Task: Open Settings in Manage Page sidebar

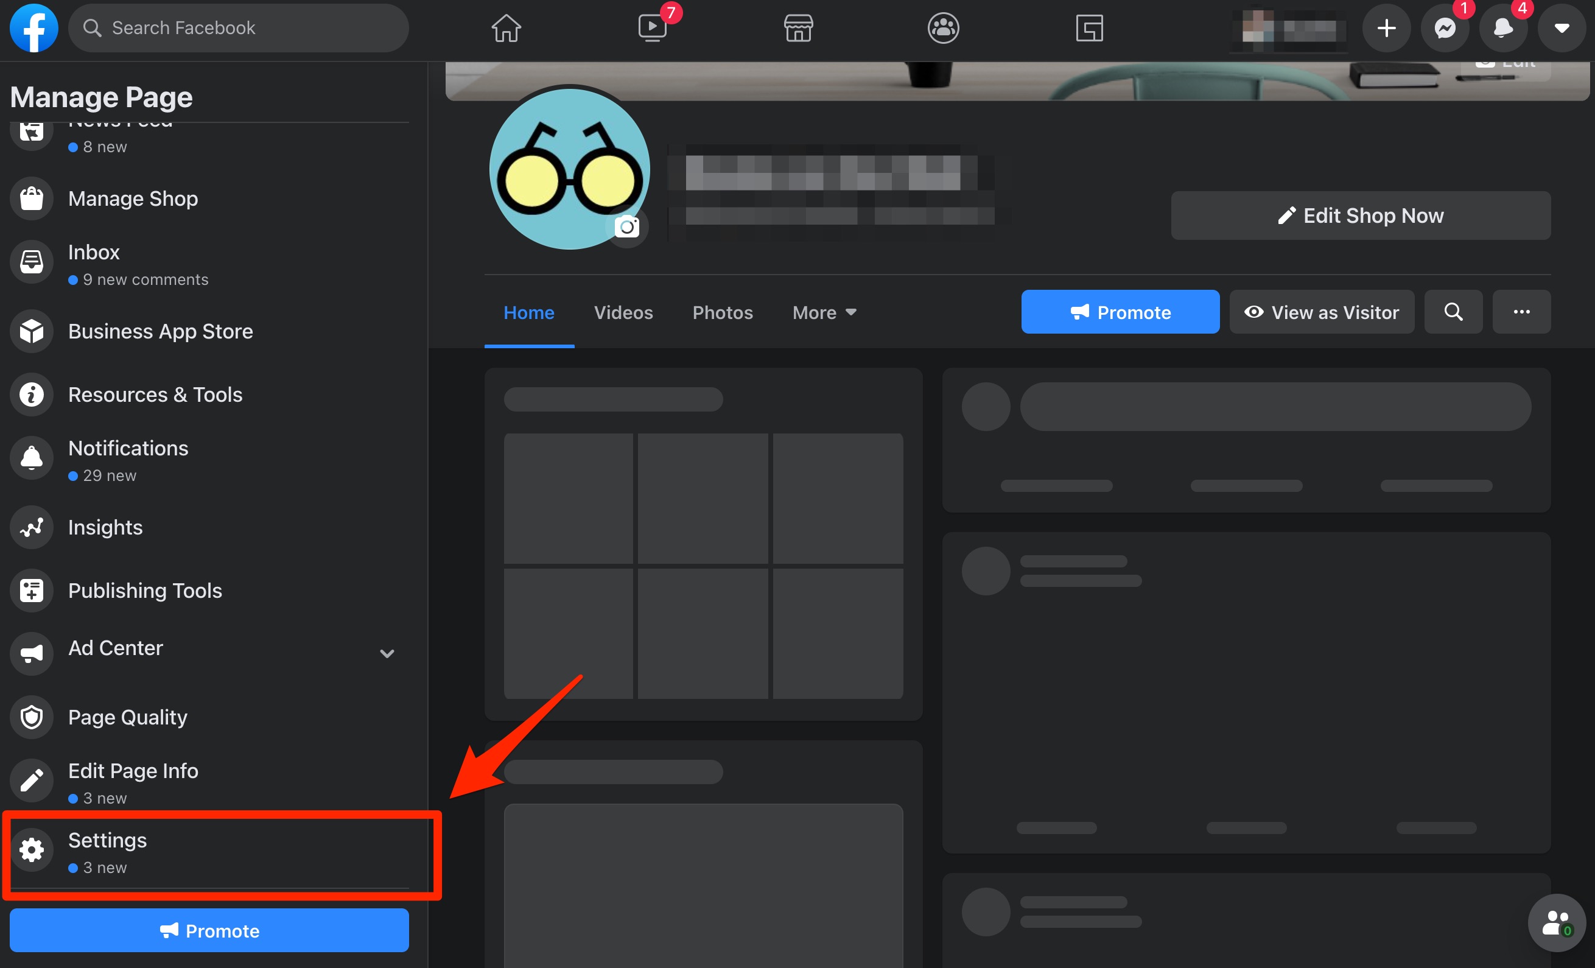Action: [x=107, y=840]
